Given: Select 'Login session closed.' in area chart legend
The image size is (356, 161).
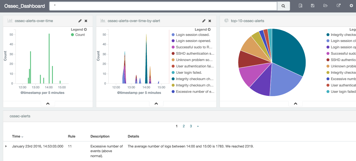Looking at the screenshot, I should tap(193, 35).
